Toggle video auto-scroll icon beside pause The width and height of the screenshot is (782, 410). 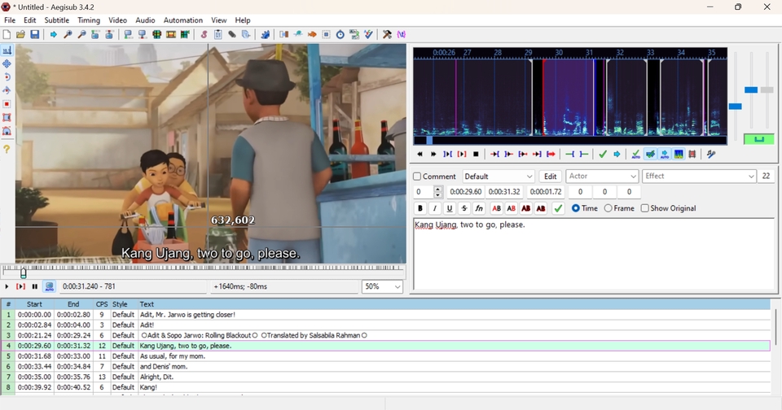coord(49,286)
